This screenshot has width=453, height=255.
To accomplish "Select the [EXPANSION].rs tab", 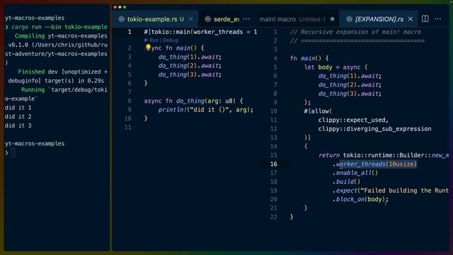I will (x=379, y=19).
